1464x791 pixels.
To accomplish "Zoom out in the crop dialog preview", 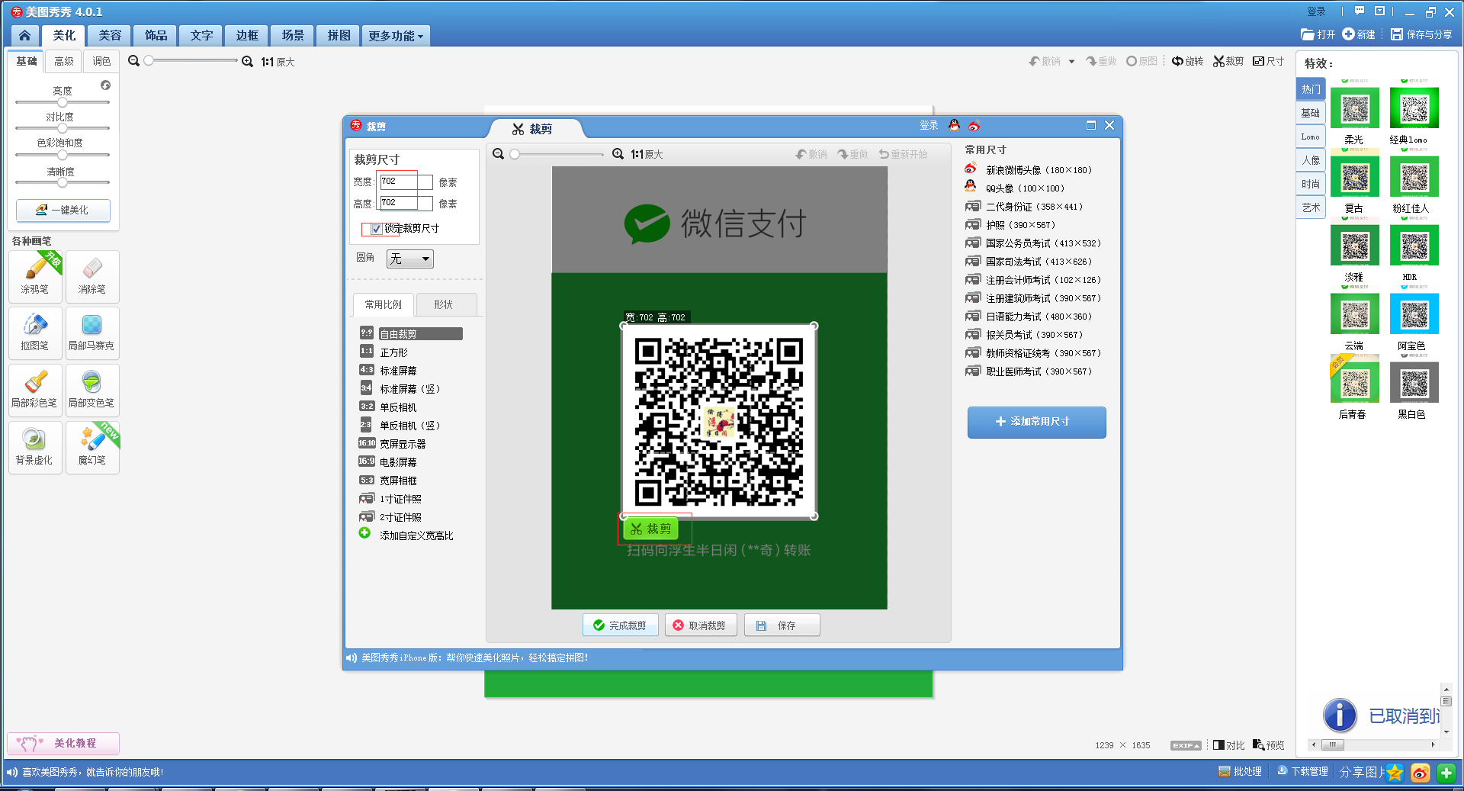I will [498, 154].
